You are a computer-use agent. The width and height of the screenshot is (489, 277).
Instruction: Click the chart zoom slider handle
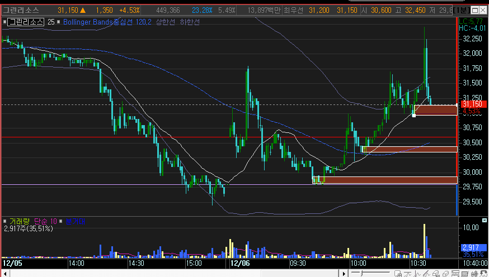(x=361, y=273)
